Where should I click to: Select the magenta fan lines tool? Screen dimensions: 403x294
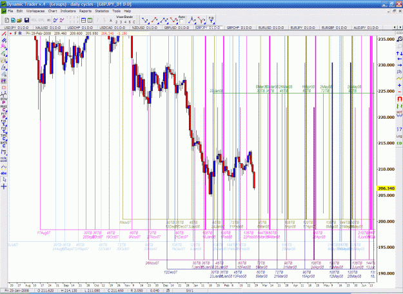[x=4, y=46]
